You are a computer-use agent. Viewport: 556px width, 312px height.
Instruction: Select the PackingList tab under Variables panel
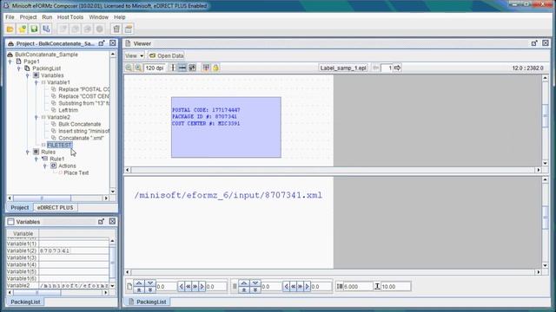pos(25,302)
